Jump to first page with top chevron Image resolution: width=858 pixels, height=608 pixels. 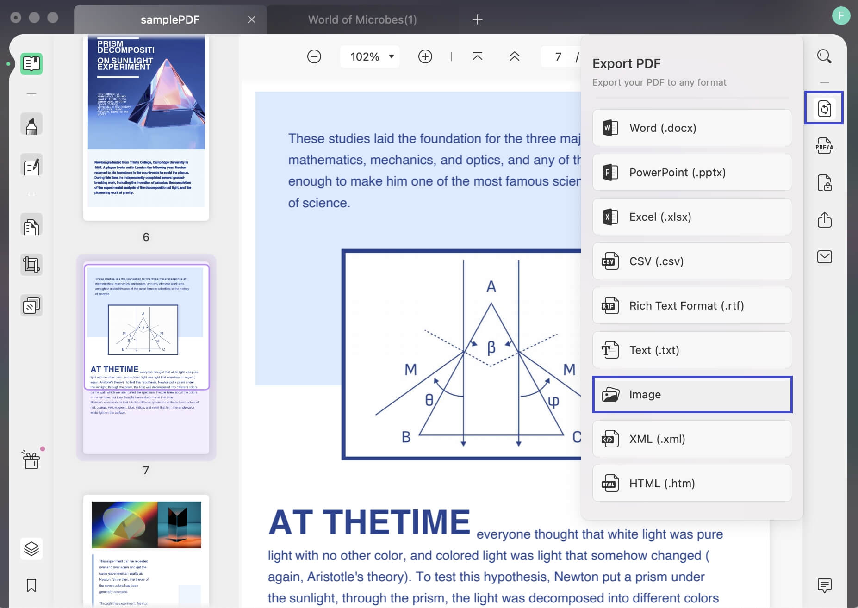[477, 56]
